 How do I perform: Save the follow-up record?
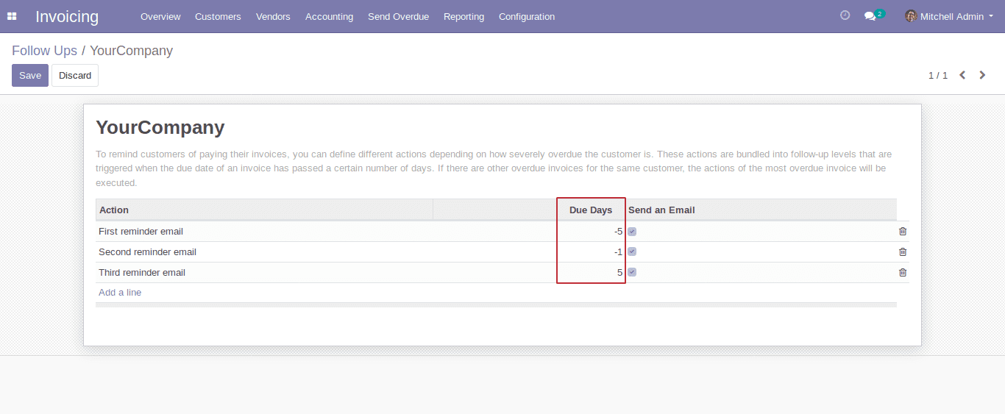[x=30, y=75]
